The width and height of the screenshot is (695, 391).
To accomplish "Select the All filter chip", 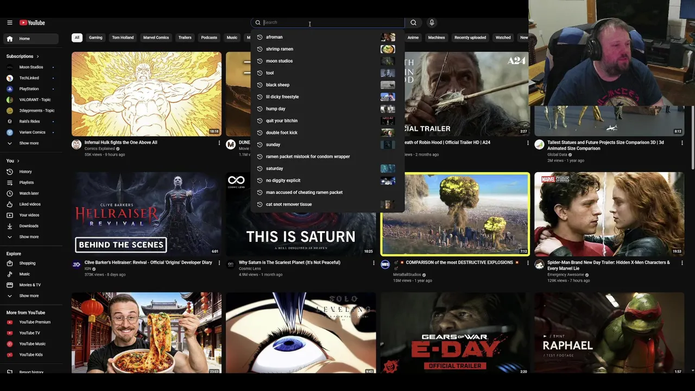I will pos(77,37).
